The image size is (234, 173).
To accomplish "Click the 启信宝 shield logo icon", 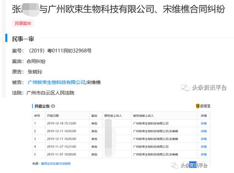I will click(x=198, y=106).
